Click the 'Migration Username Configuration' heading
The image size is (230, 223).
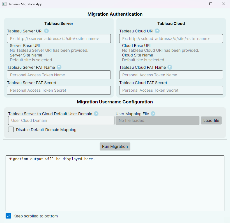[x=115, y=102]
